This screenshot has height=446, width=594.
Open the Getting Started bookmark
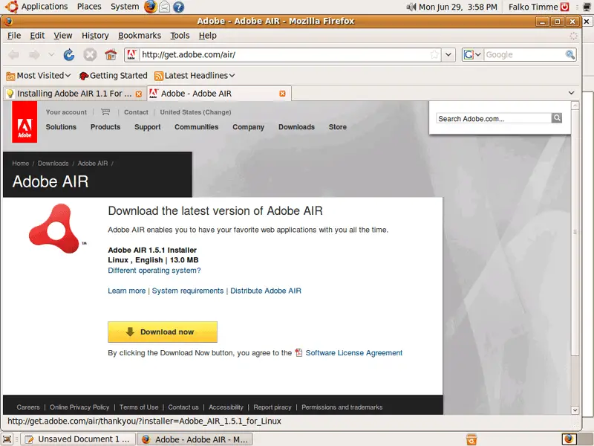tap(114, 76)
